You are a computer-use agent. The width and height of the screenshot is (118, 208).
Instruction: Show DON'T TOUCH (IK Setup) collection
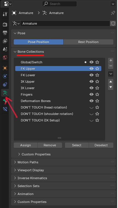tap(91, 121)
